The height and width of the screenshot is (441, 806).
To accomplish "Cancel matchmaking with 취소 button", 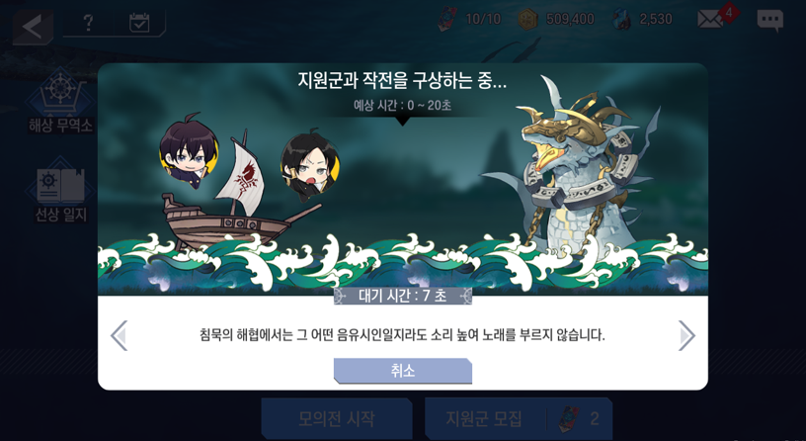I will coord(402,371).
